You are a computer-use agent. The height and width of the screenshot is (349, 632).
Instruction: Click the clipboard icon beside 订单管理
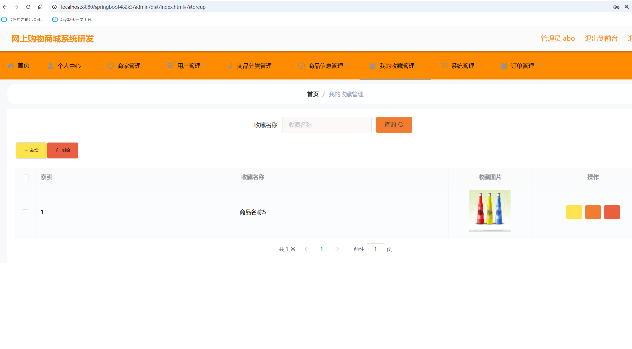(504, 65)
